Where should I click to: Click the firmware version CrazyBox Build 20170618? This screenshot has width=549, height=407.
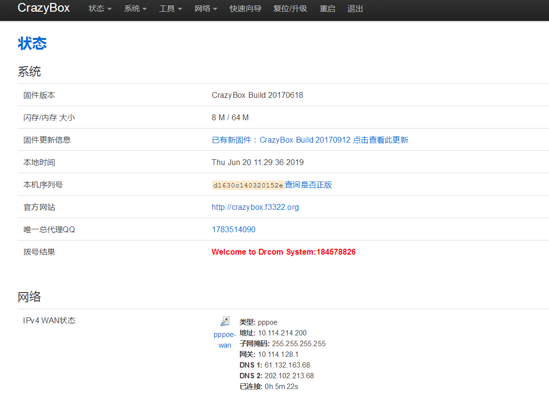tap(257, 95)
